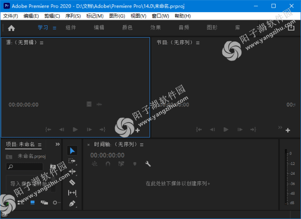Toggle Snap magnet in timeline
The width and height of the screenshot is (301, 219).
tap(108, 164)
